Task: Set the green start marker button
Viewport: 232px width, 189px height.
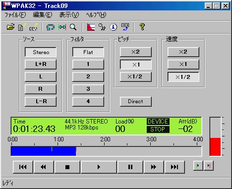Action: 198,166
